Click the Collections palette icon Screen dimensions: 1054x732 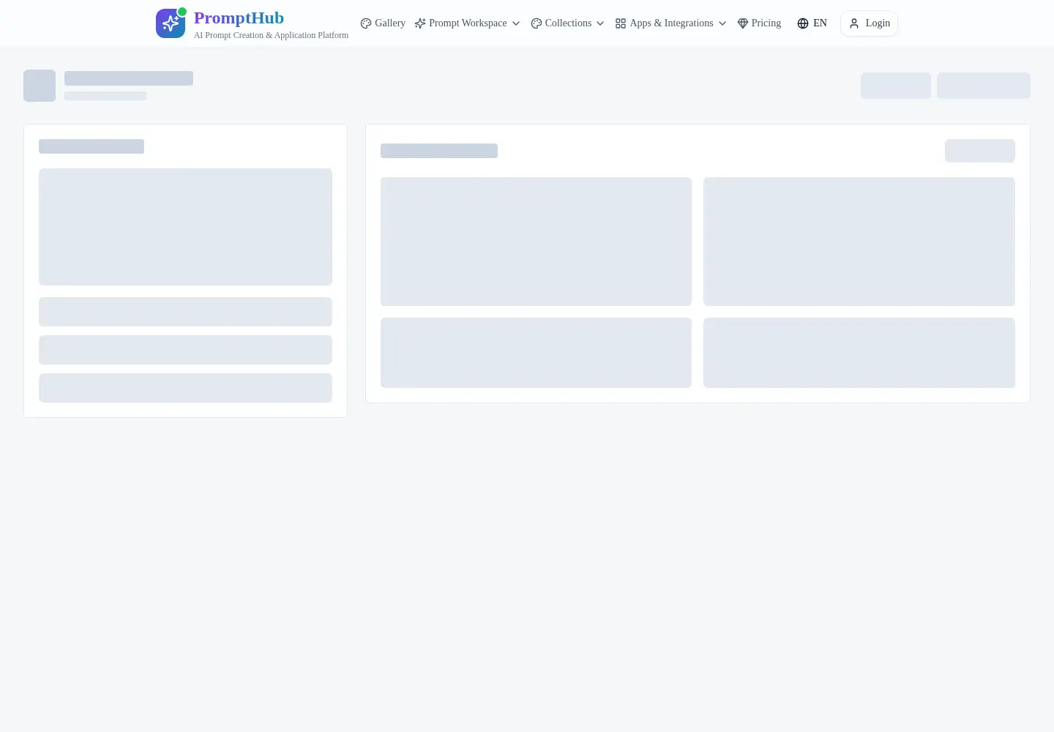click(537, 23)
